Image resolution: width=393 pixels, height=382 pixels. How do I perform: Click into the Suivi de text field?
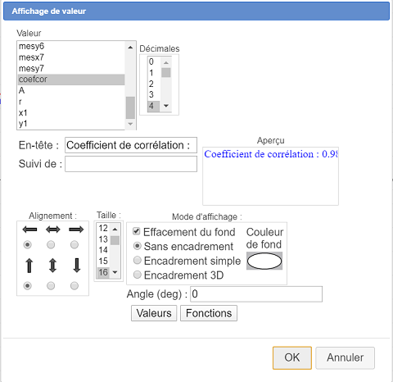131,164
